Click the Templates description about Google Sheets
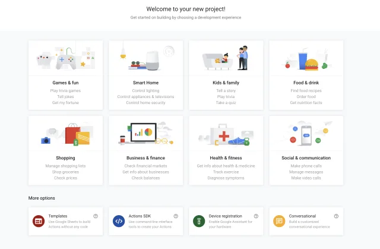Screen dimensions: 380x249 click(69, 224)
